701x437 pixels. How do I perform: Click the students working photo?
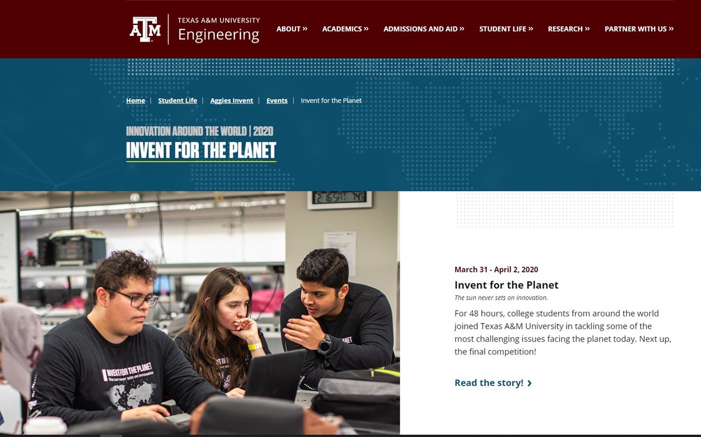point(200,313)
